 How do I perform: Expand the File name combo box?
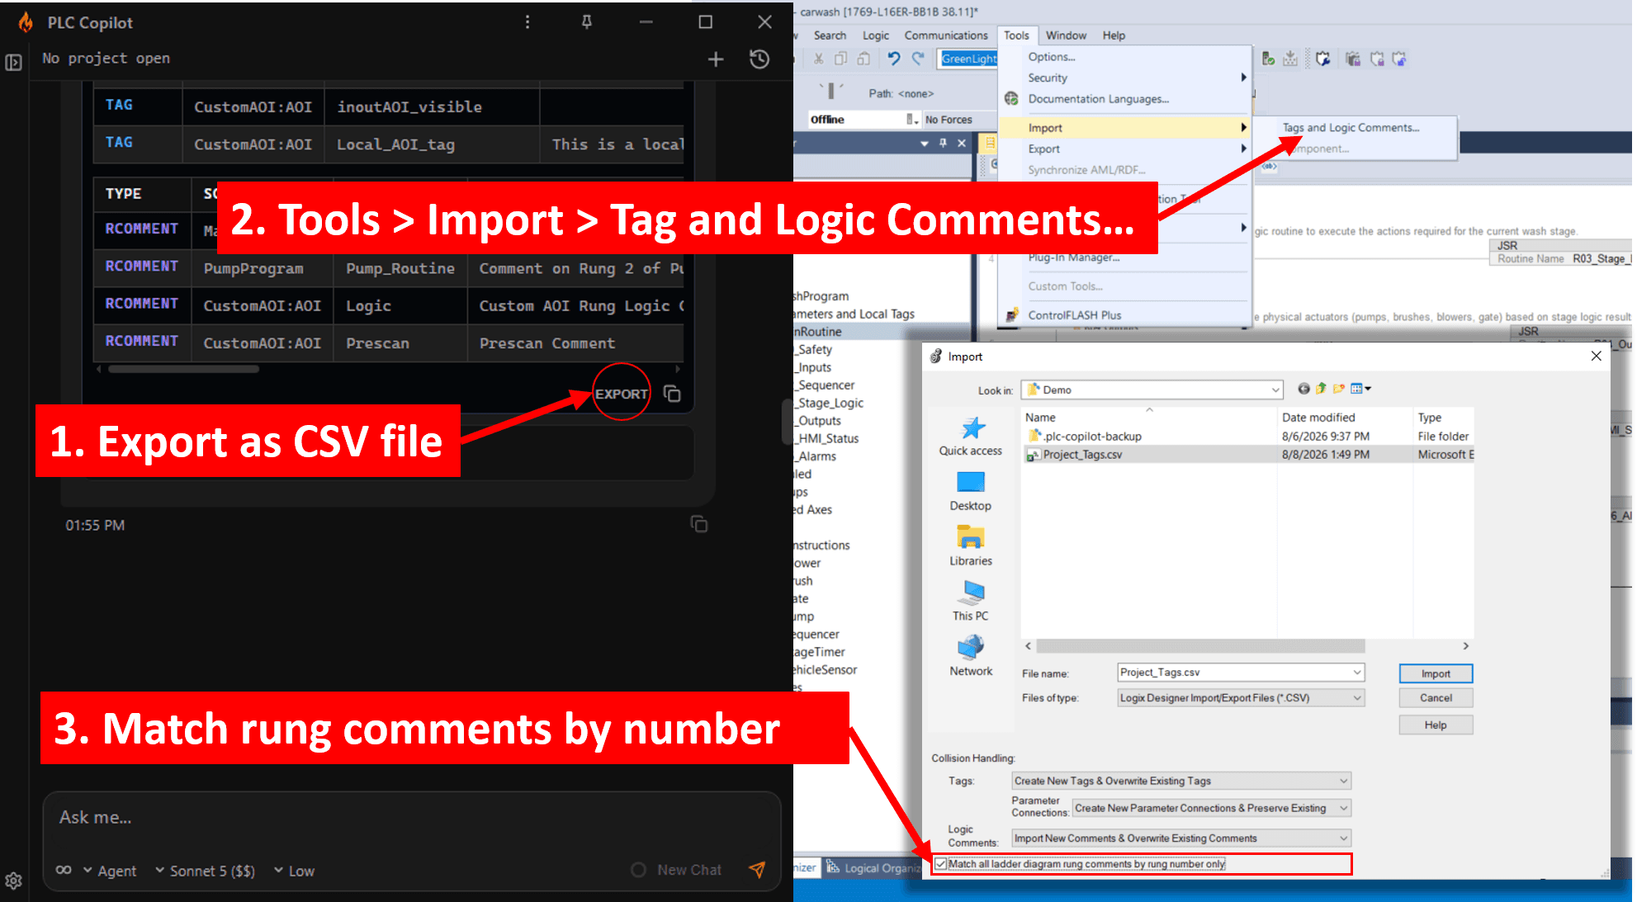point(1356,673)
